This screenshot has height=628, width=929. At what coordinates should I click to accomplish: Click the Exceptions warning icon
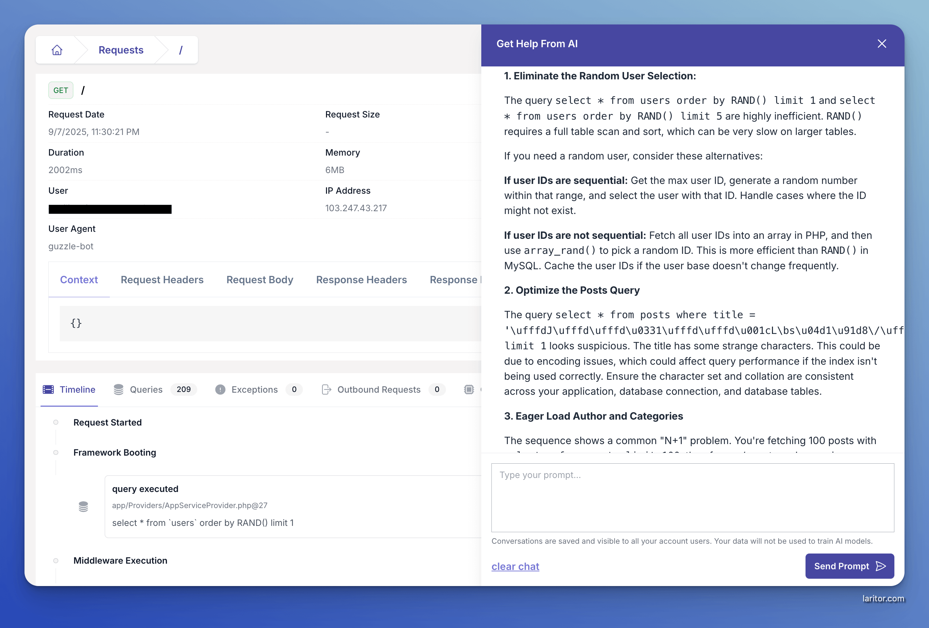pyautogui.click(x=220, y=390)
